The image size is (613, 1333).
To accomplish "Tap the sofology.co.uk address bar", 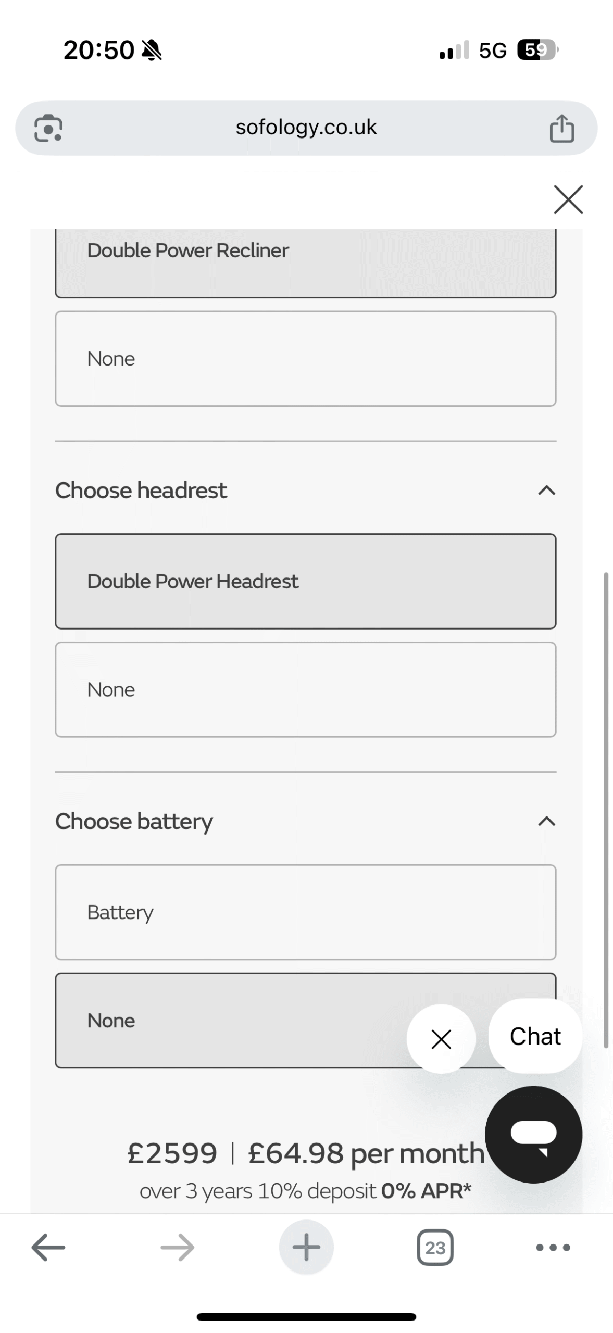I will (306, 128).
